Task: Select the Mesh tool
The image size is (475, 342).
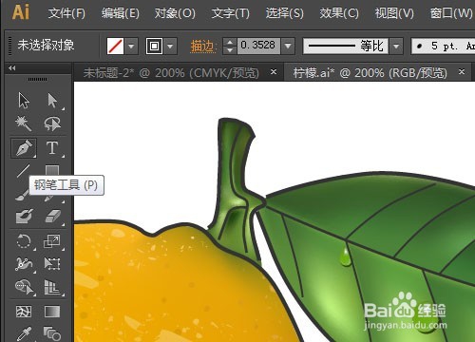Action: coord(24,312)
